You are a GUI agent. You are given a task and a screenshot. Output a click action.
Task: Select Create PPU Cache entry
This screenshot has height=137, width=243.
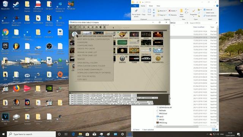tap(86, 49)
